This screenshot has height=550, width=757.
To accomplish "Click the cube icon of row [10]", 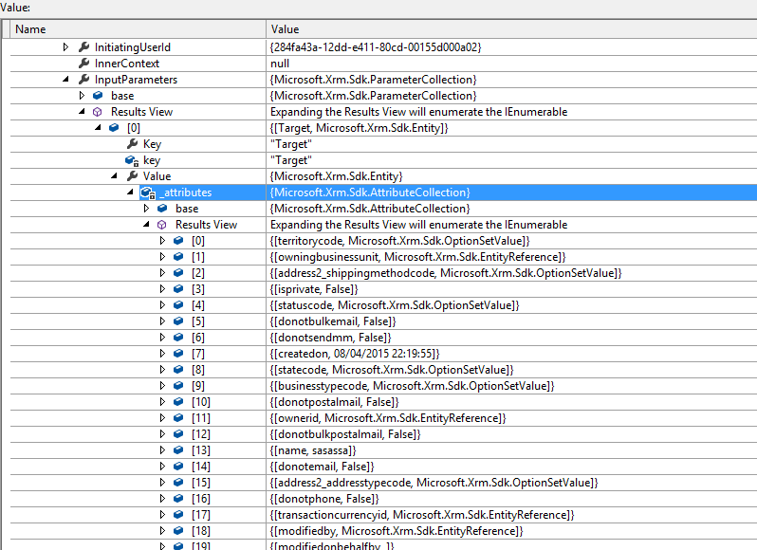I will pyautogui.click(x=178, y=401).
